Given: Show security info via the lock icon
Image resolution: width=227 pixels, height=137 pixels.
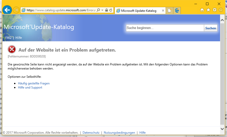Looking at the screenshot, I should point(107,10).
